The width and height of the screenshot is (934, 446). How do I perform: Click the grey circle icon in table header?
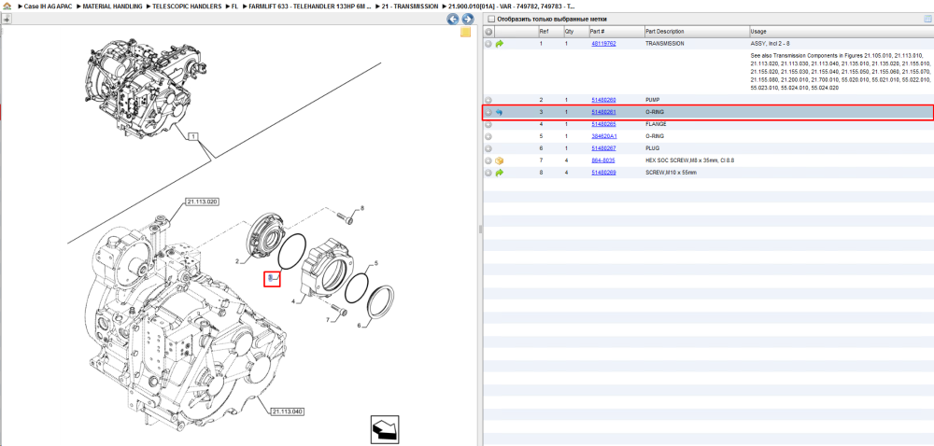[x=488, y=32]
